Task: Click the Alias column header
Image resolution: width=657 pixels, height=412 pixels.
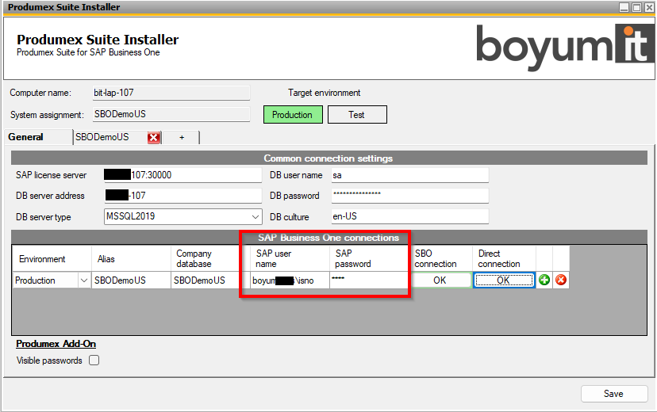Action: point(131,259)
